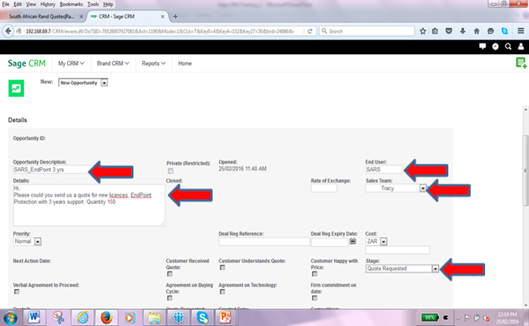Tick the Private (Restricted) checkbox

pyautogui.click(x=171, y=171)
